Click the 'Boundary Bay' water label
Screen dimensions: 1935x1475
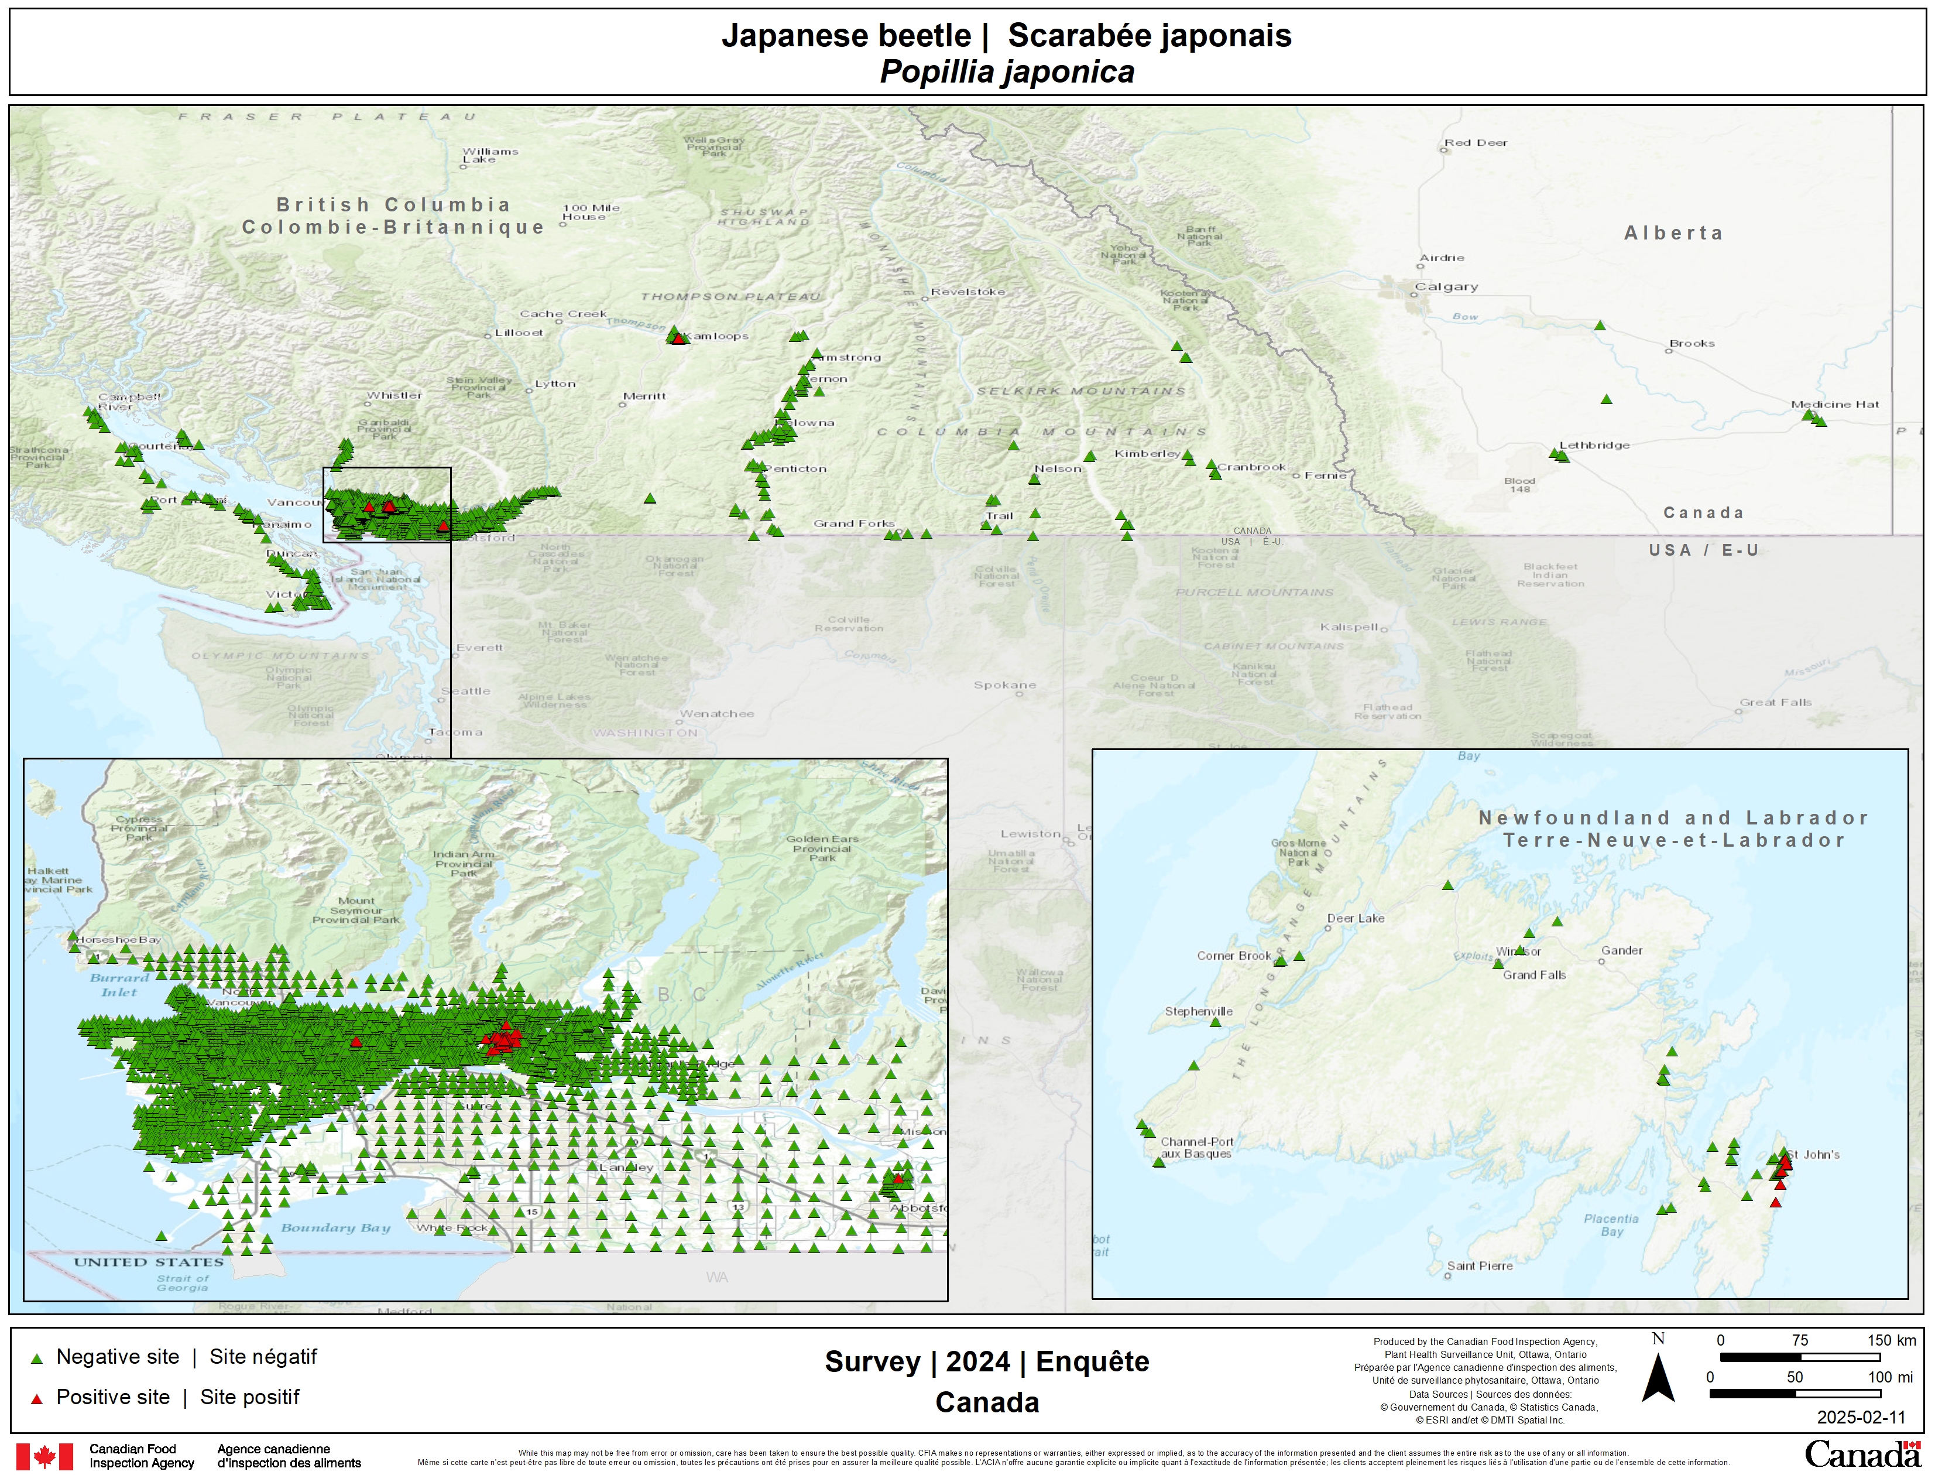click(x=335, y=1227)
